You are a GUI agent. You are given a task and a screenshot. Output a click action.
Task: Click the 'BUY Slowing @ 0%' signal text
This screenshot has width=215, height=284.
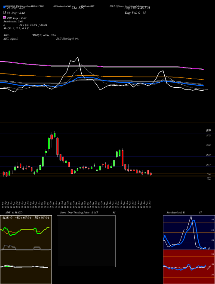[68, 39]
